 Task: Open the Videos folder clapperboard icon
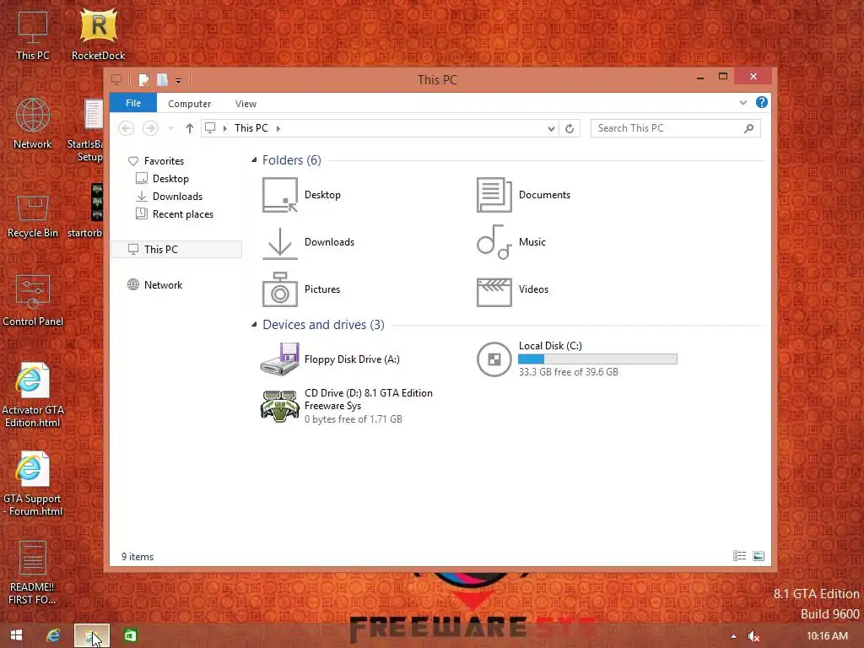(x=494, y=292)
